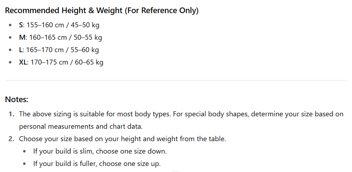
Task: Click the partially visible circular scroll-down button
Action: point(175,171)
